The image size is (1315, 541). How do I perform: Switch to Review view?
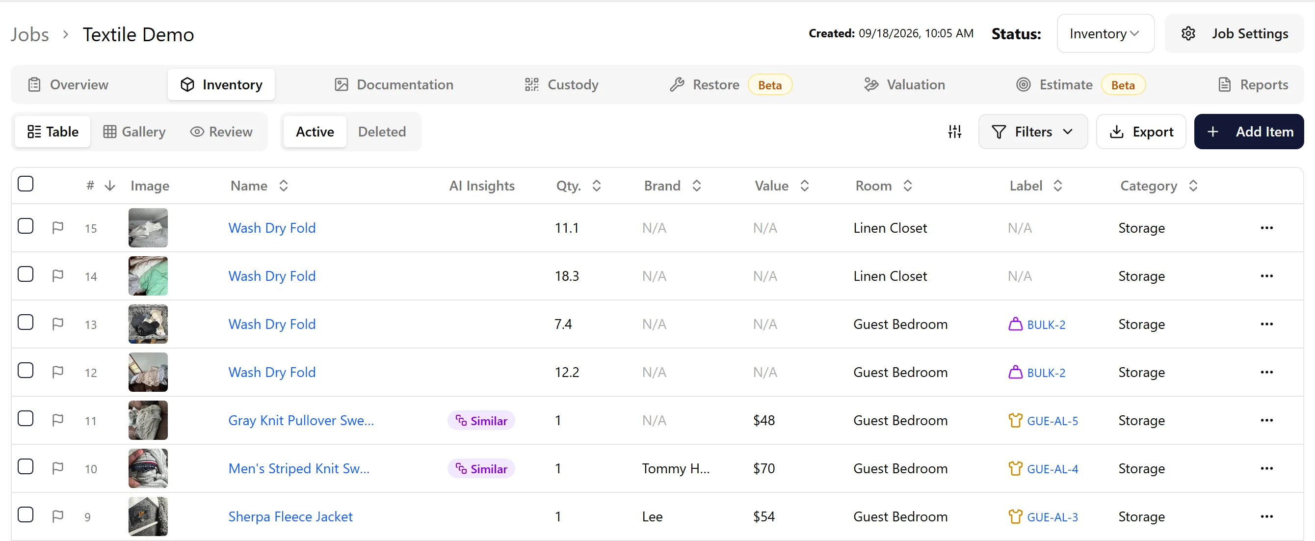click(221, 132)
